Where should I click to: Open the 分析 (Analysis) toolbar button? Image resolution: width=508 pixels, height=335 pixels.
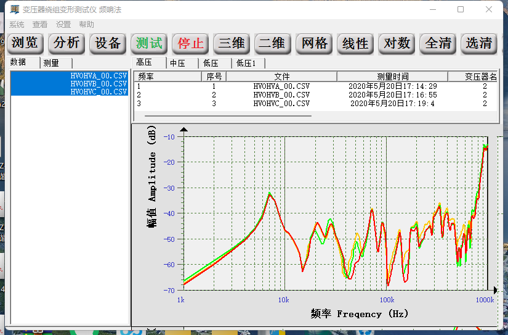(x=67, y=43)
